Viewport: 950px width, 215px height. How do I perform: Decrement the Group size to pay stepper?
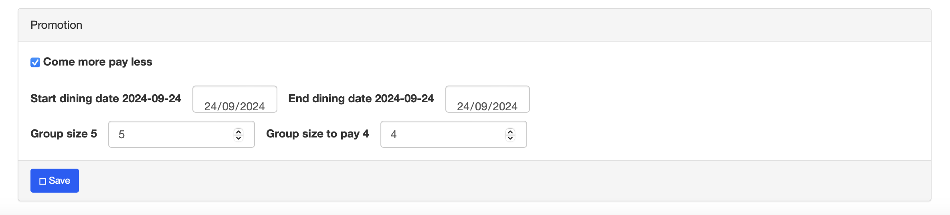click(x=510, y=138)
